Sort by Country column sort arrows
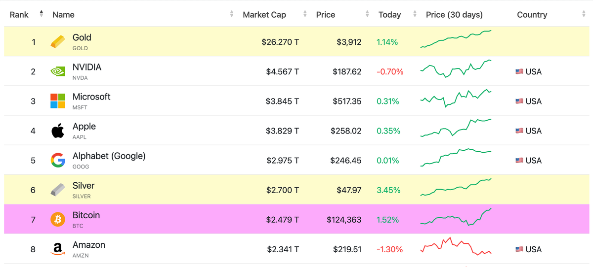This screenshot has width=593, height=267. point(584,14)
